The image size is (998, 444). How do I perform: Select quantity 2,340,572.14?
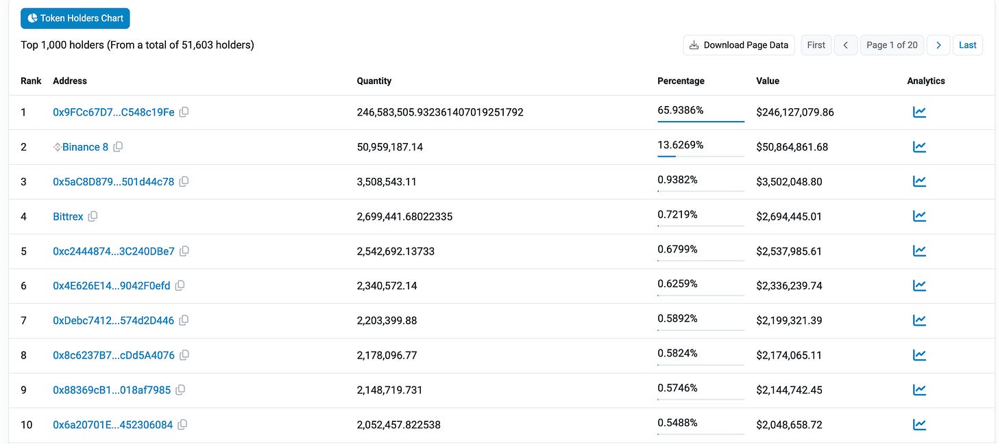[387, 286]
